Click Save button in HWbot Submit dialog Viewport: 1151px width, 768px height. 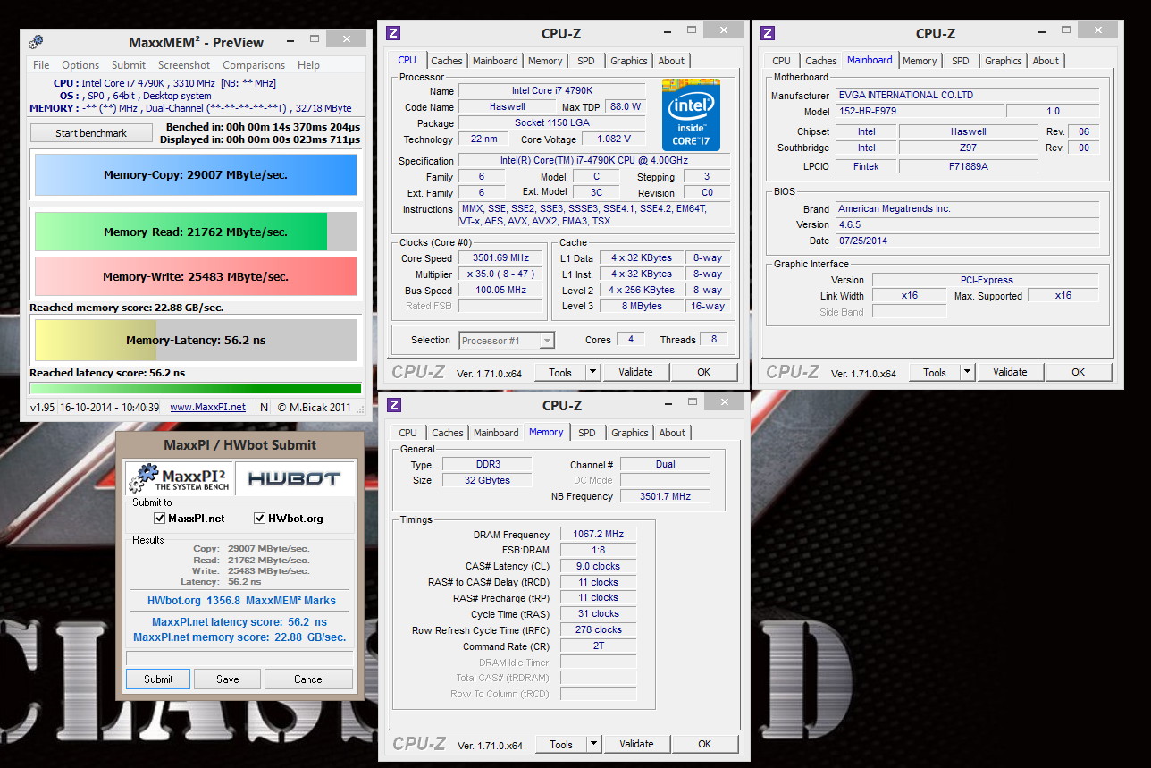click(228, 679)
